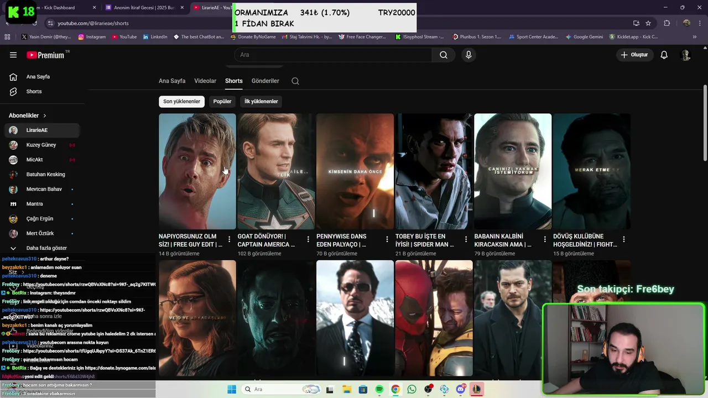This screenshot has width=708, height=398.
Task: Open options menu for PENNYWISE DANS EDEN PALYAÇO short
Action: (387, 239)
